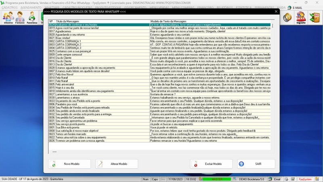
Task: Select 'Temos um horário marcado' row
Action: click(x=159, y=134)
